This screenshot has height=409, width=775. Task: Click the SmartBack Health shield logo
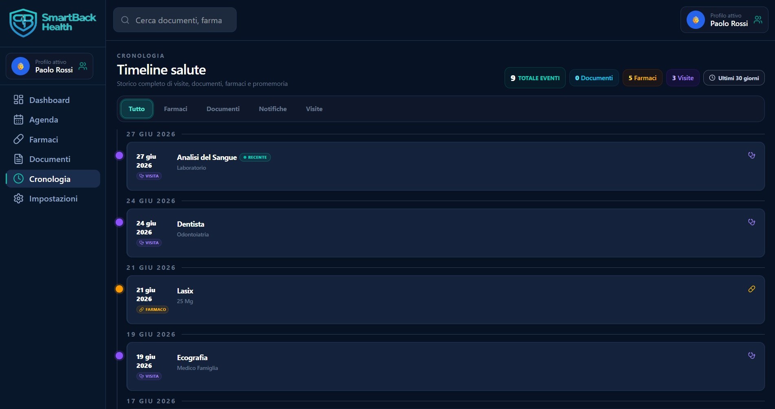pyautogui.click(x=23, y=23)
